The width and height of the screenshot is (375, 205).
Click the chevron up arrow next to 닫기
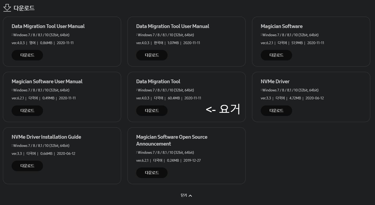190,196
